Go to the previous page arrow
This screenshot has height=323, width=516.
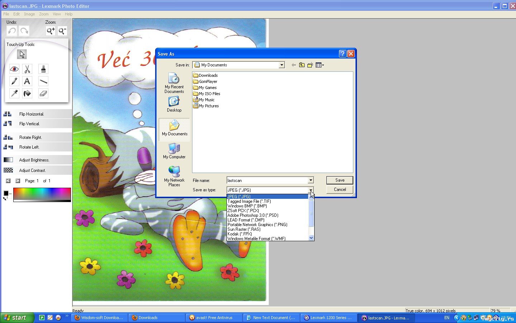[x=8, y=181]
